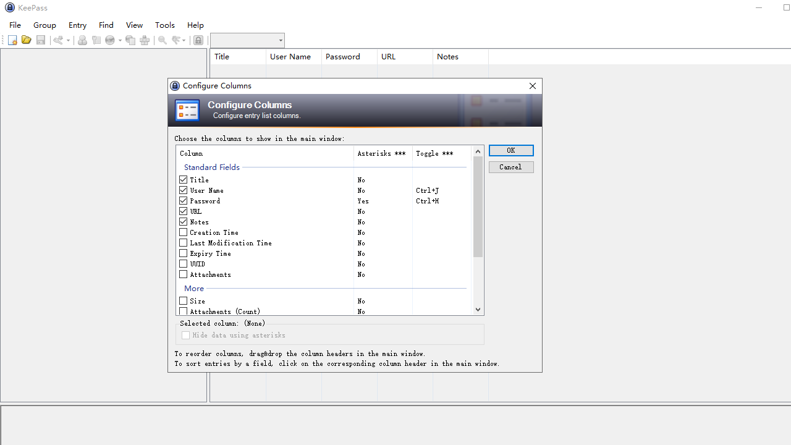The image size is (791, 445).
Task: Click the Open URL globe icon
Action: (x=110, y=40)
